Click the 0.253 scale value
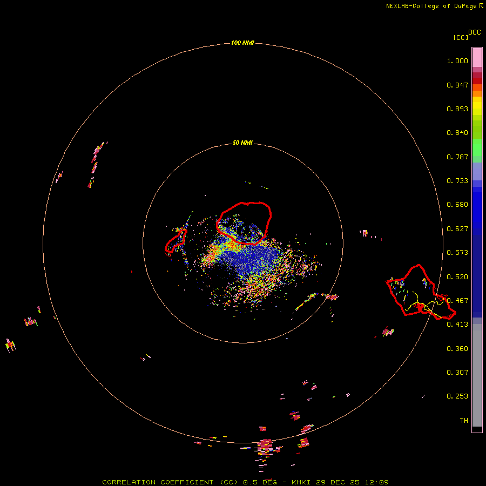Viewport: 486px width, 486px height. tap(457, 396)
